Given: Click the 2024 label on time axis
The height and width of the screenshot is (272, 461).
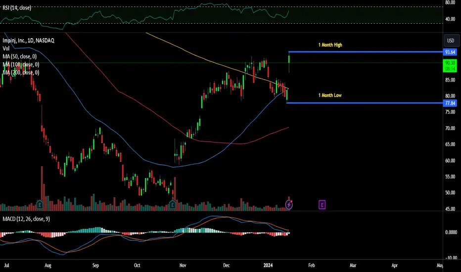Looking at the screenshot, I should (268, 265).
